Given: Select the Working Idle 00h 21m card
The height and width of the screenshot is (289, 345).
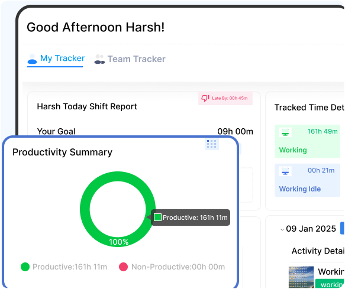Looking at the screenshot, I should click(307, 180).
